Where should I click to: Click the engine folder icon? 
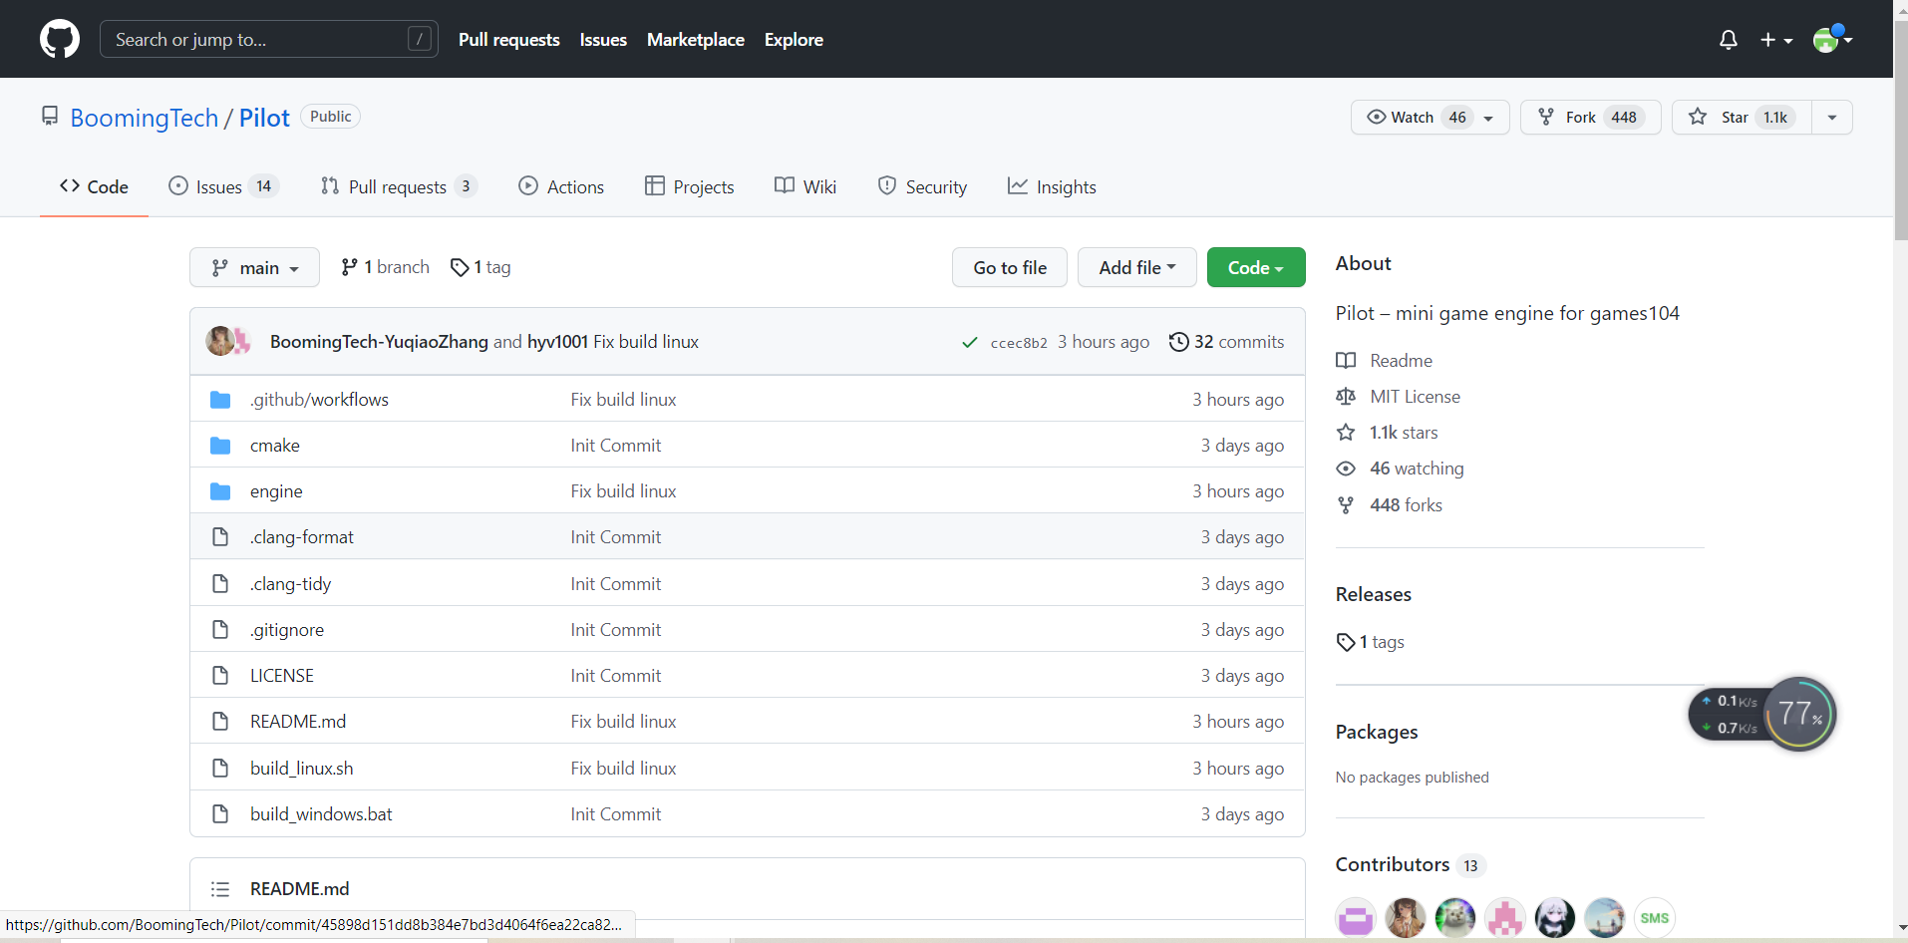220,491
